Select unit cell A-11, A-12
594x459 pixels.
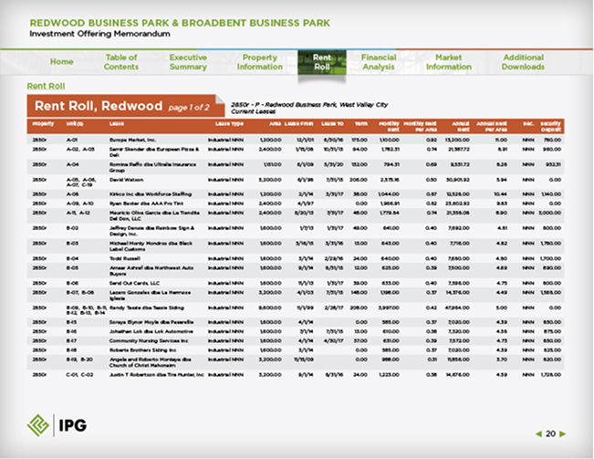pyautogui.click(x=78, y=213)
